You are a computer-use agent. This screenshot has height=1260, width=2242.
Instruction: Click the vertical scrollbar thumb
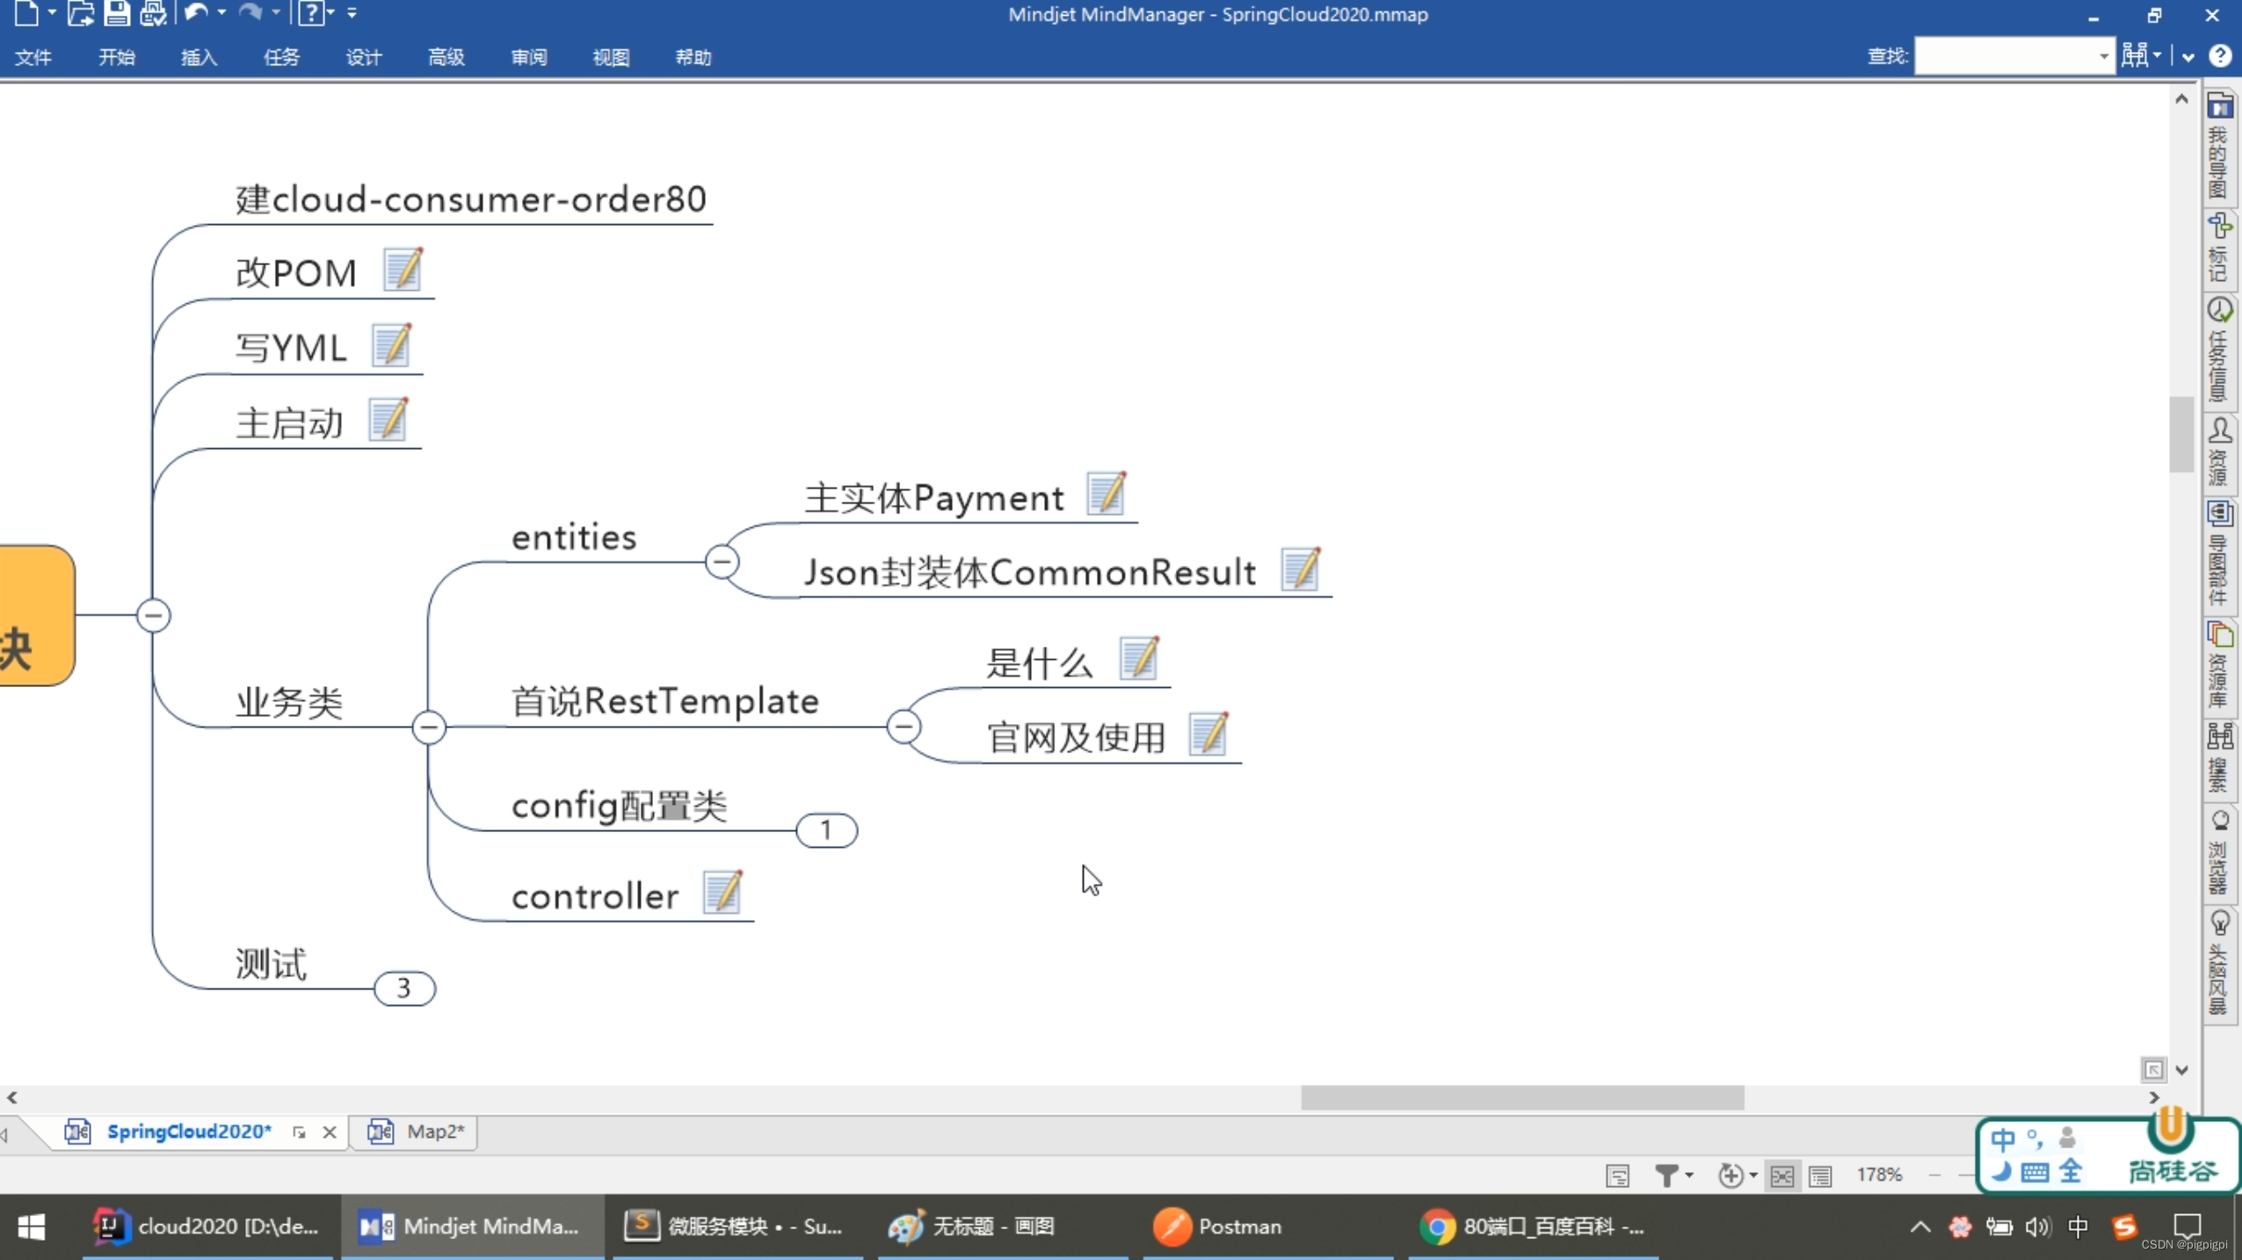point(2180,434)
